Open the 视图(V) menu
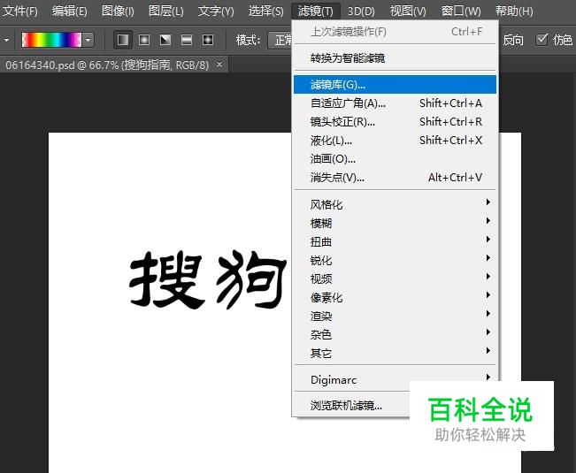 coord(408,11)
